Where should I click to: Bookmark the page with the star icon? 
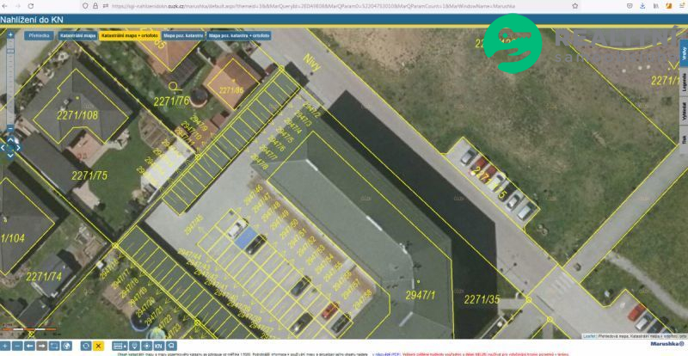tap(574, 6)
